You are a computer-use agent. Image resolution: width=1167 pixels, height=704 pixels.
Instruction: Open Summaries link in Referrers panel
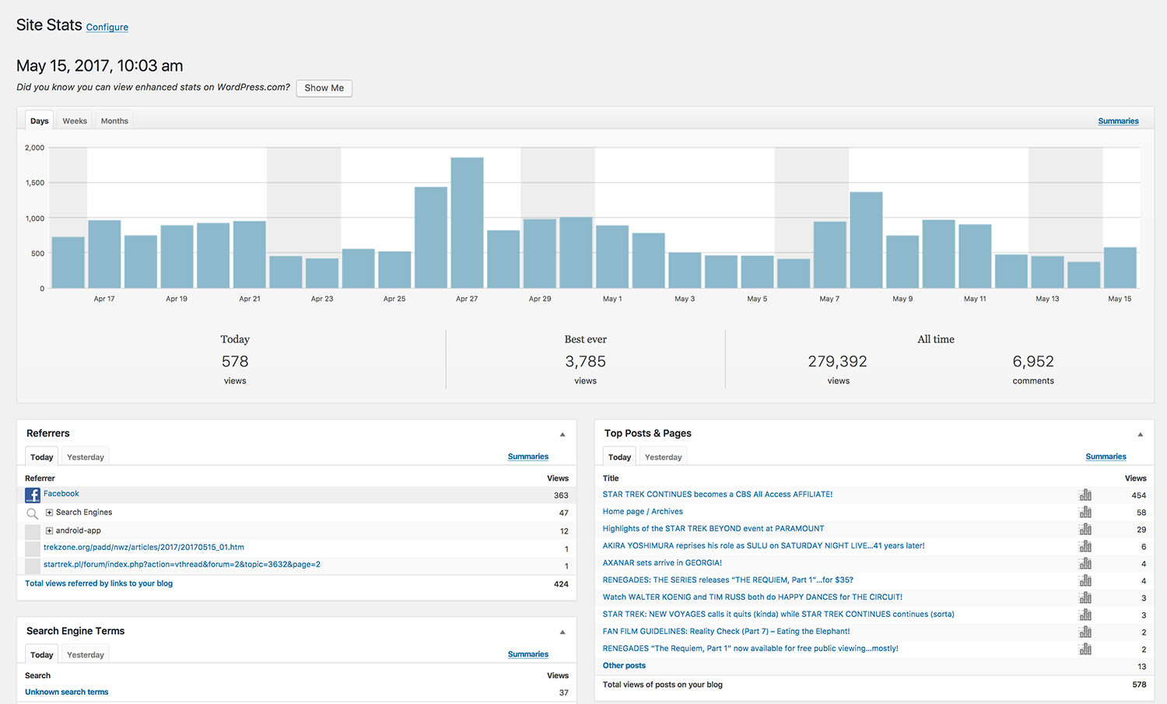click(x=528, y=457)
